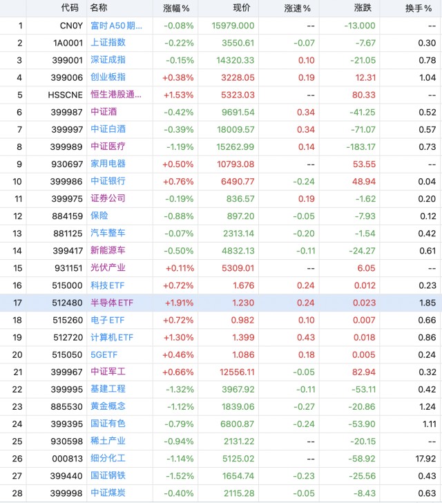Select code 399967 in row 21
442x503 pixels.
tap(67, 372)
